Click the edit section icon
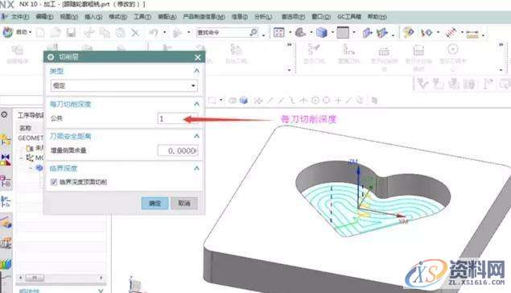 (382, 32)
